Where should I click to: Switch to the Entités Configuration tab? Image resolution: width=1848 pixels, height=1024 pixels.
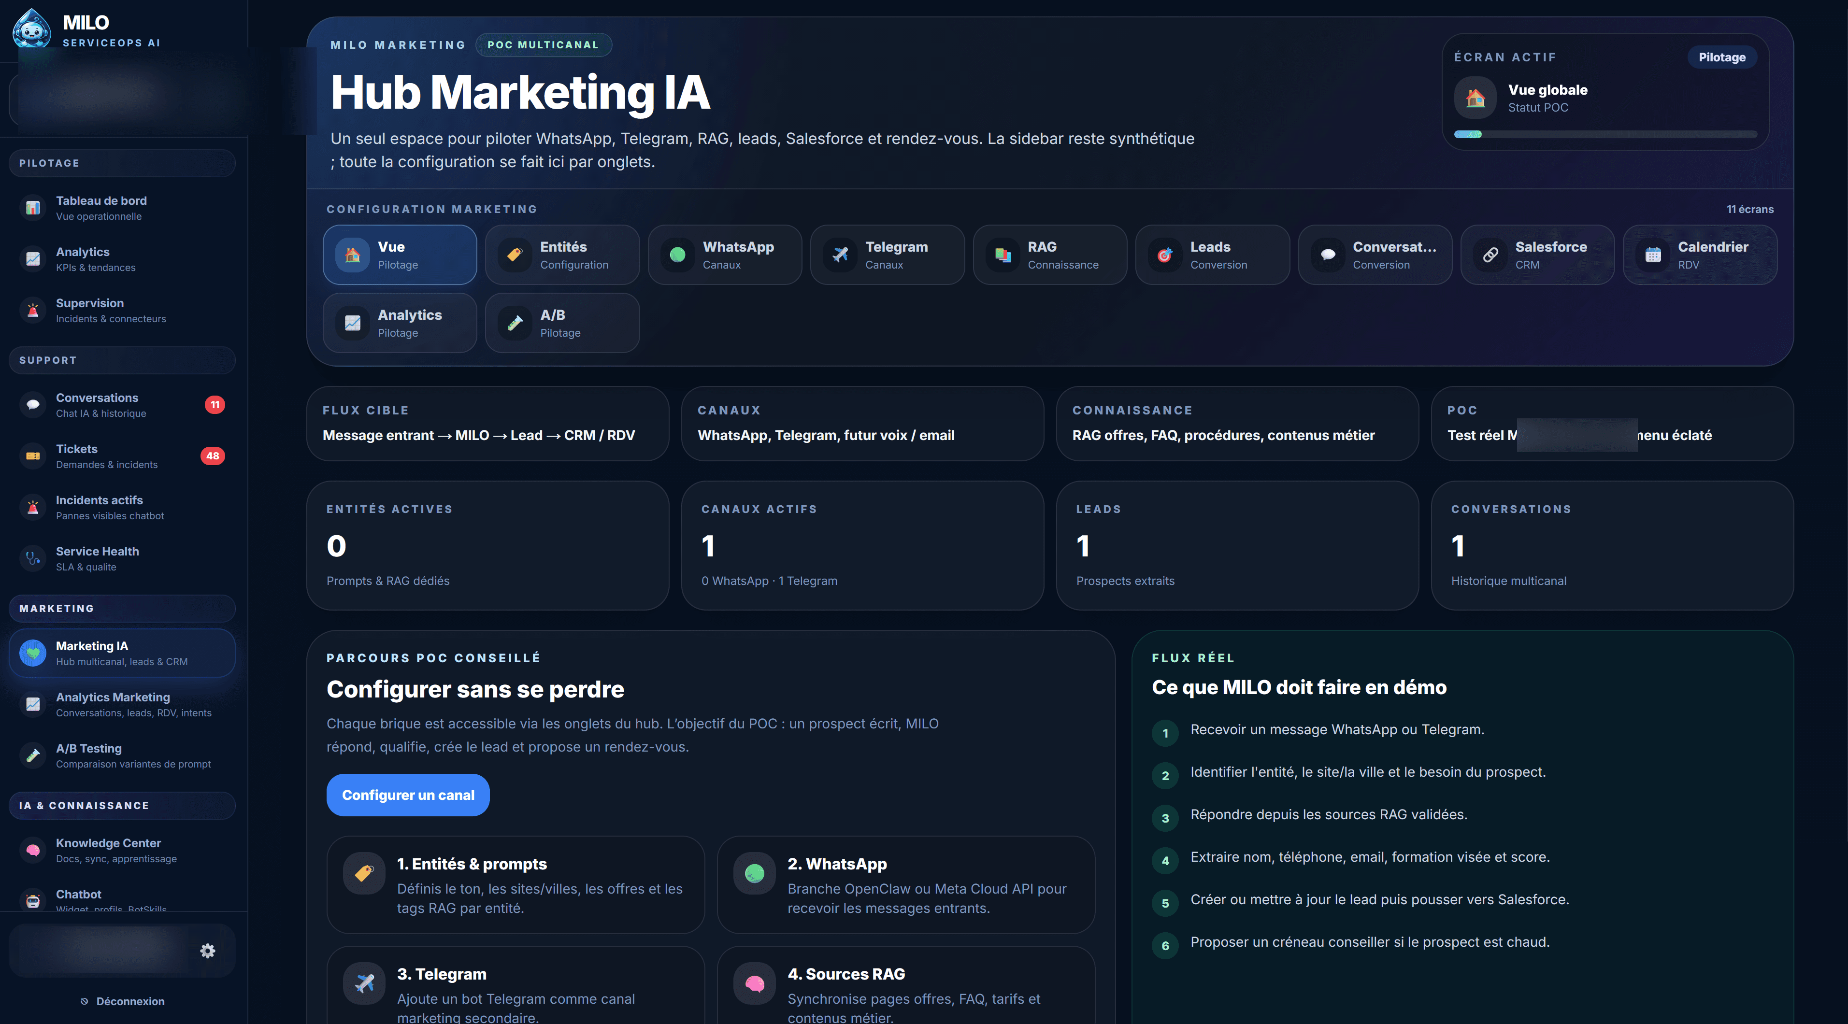562,255
